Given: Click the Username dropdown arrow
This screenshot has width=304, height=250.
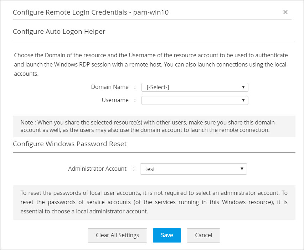Looking at the screenshot, I should tap(243, 101).
